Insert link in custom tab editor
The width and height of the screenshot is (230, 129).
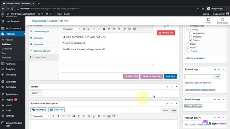[x=124, y=29]
